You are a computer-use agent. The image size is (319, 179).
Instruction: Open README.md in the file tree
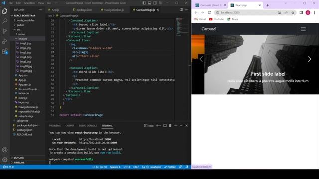(x=24, y=134)
